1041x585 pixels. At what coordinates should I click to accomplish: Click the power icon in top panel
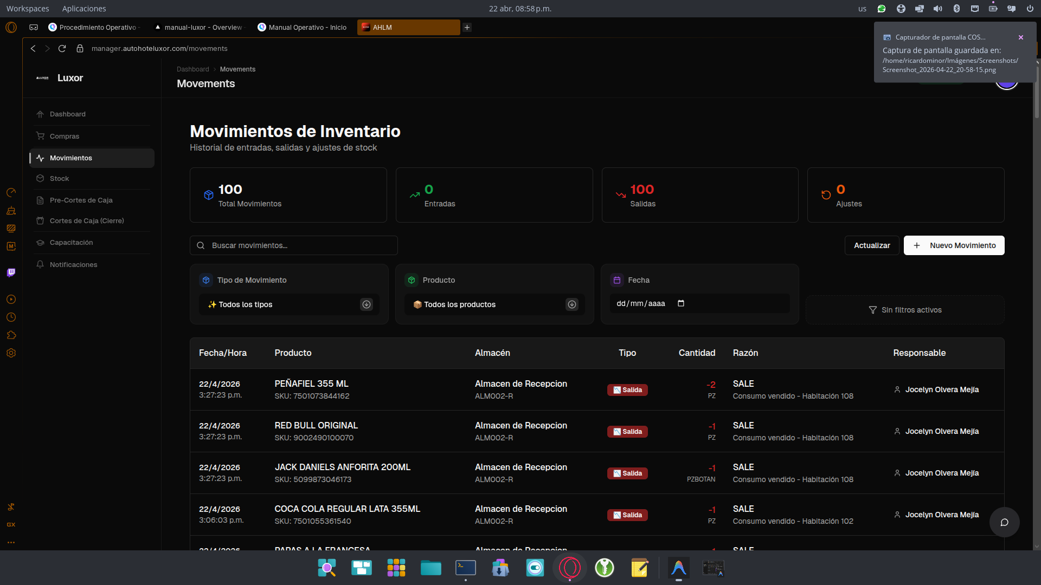click(x=1030, y=9)
